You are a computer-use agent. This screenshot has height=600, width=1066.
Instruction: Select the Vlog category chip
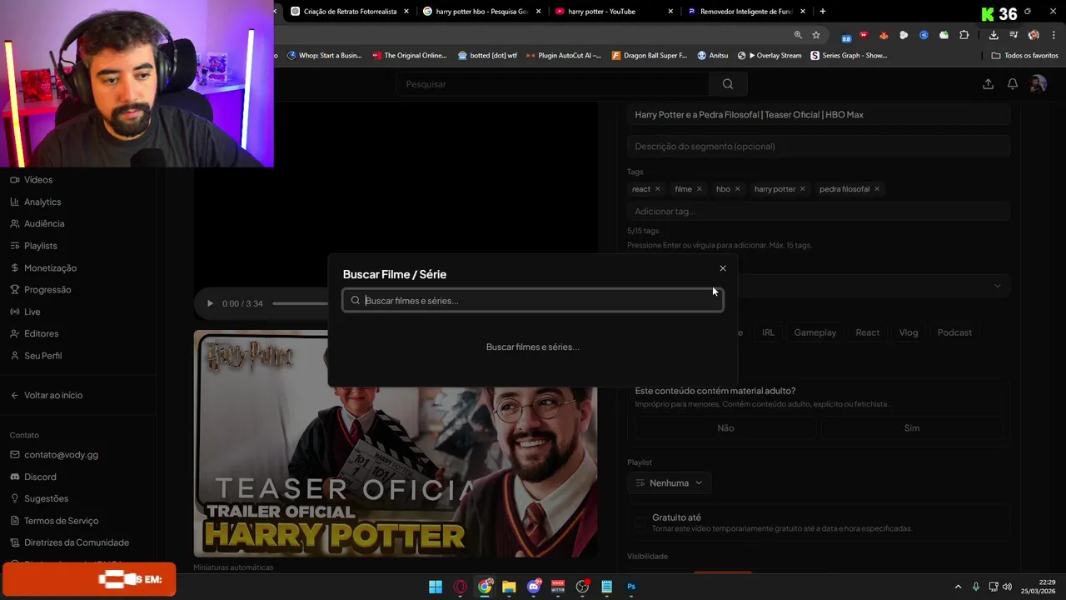tap(909, 332)
